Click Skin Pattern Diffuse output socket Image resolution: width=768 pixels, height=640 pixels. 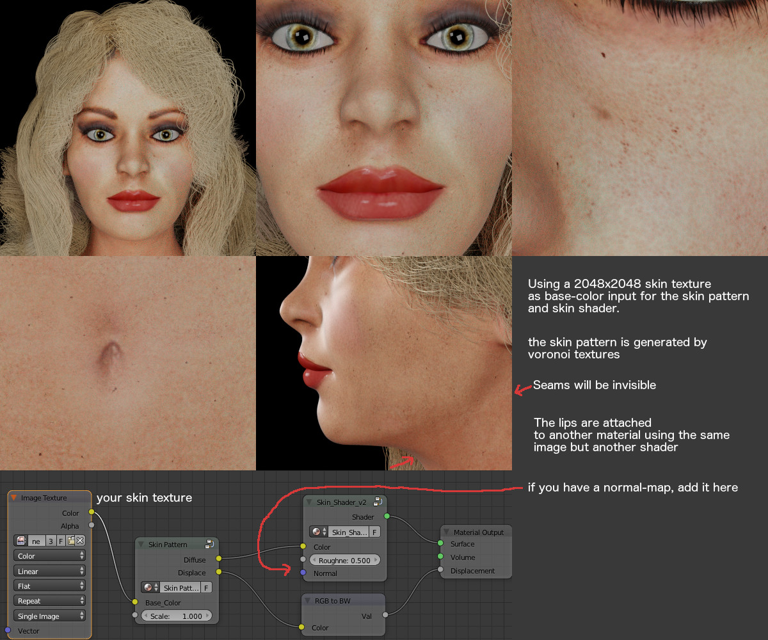click(219, 559)
